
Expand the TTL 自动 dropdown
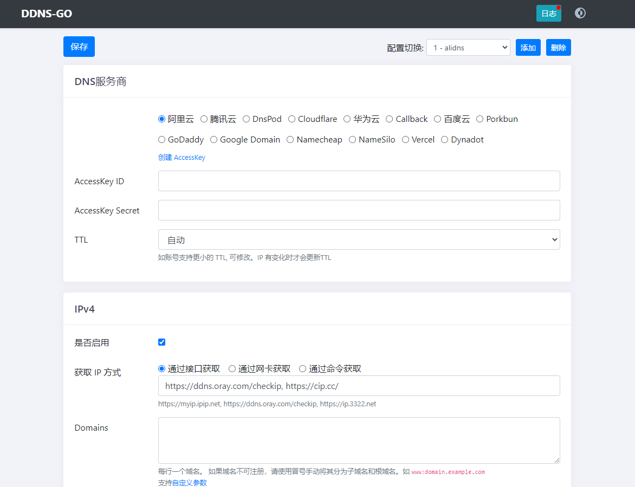[x=359, y=239]
